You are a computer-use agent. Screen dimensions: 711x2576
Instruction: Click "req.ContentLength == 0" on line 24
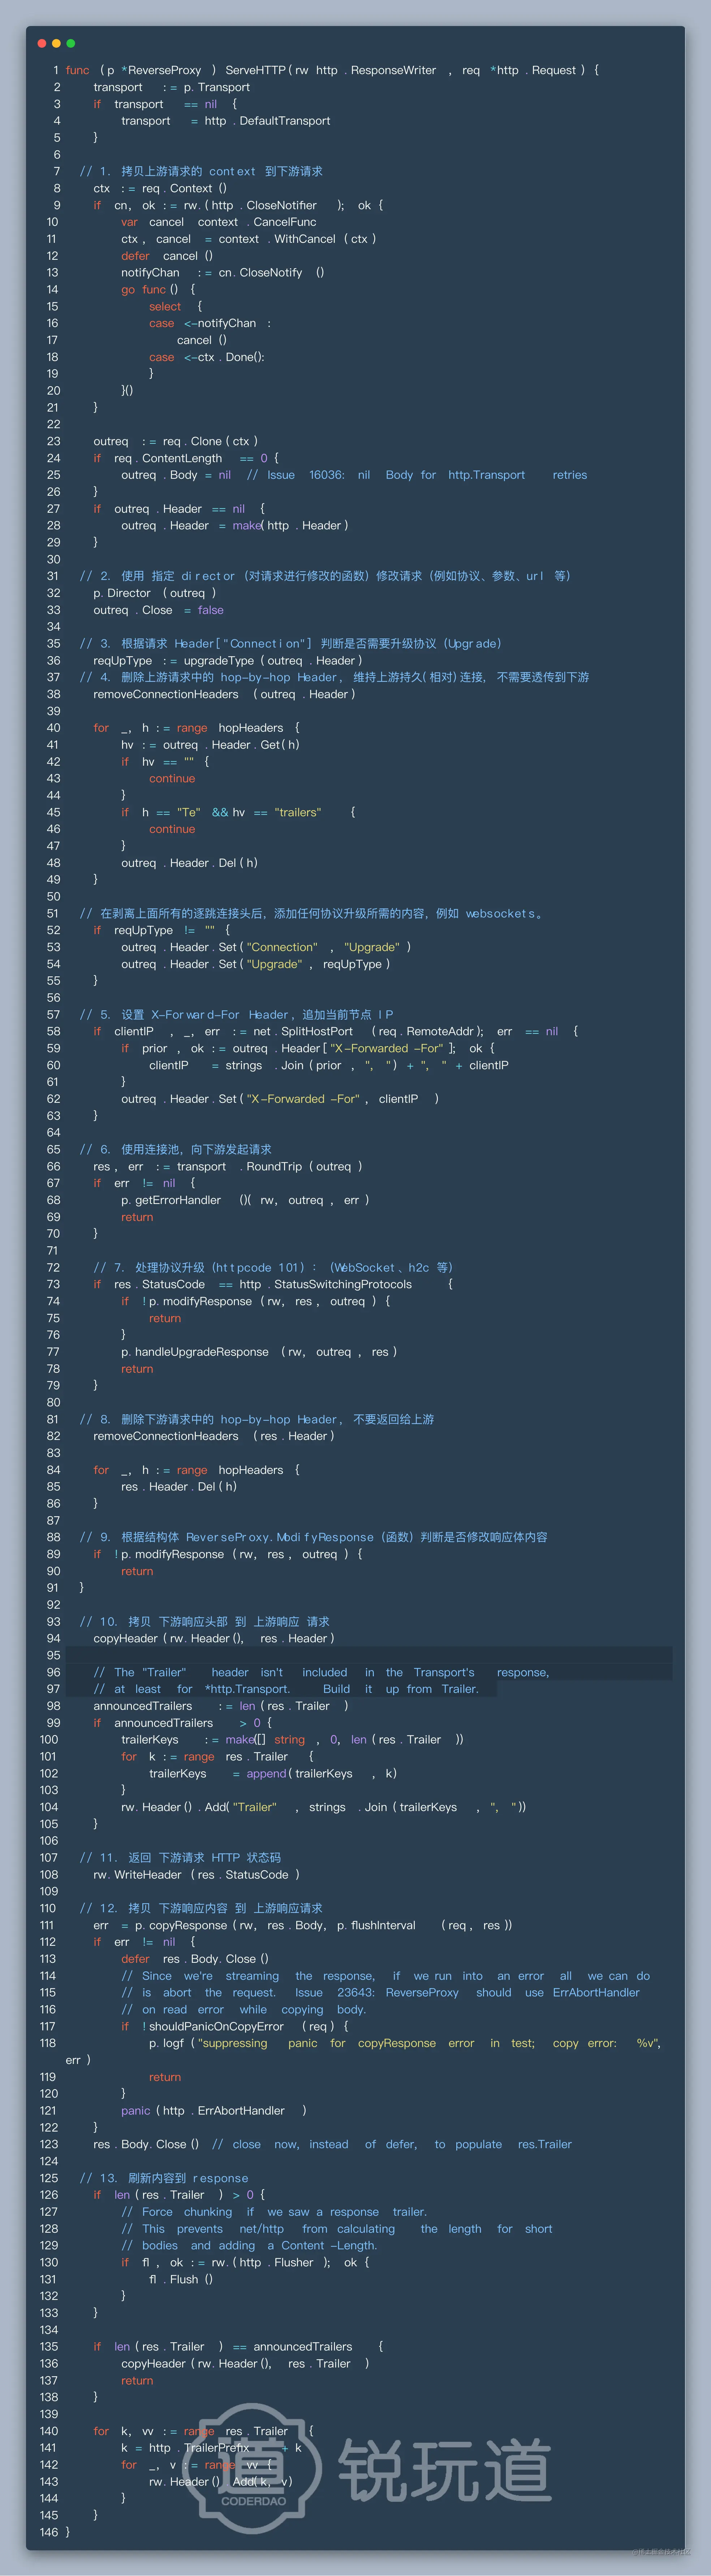191,458
